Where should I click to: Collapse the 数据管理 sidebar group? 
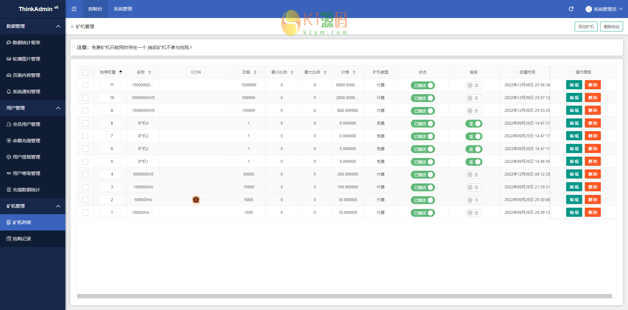pos(33,26)
